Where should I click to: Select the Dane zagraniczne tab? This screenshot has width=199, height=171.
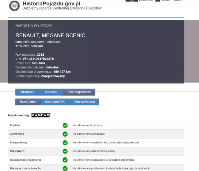[79, 92]
